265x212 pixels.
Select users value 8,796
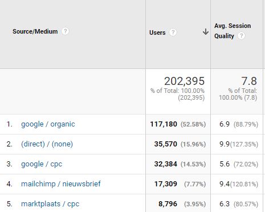[168, 204]
